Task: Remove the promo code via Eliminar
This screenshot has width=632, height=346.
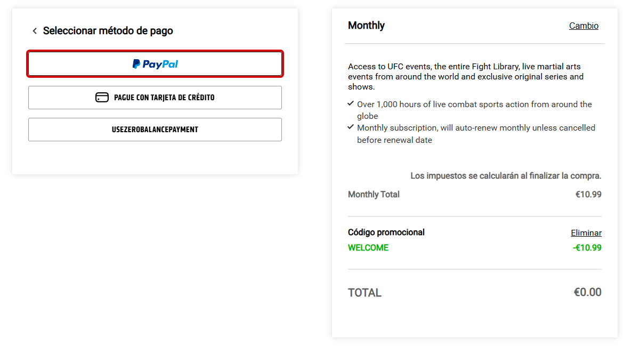Action: coord(586,232)
